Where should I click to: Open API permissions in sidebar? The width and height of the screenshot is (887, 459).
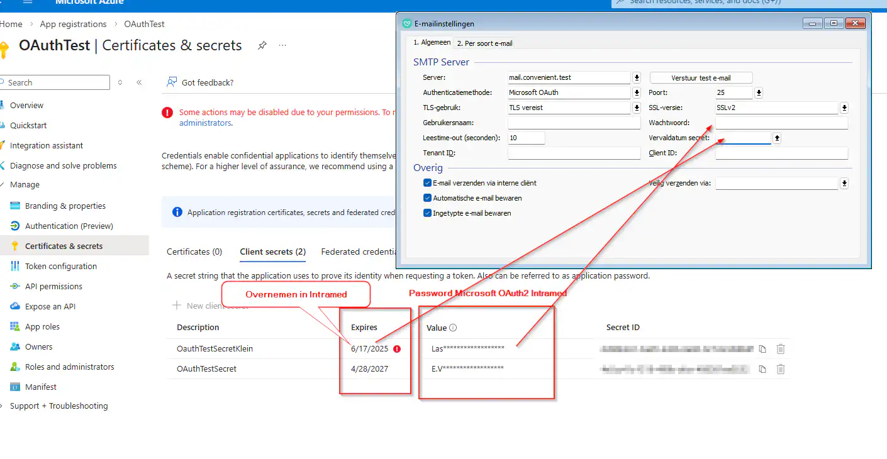53,286
